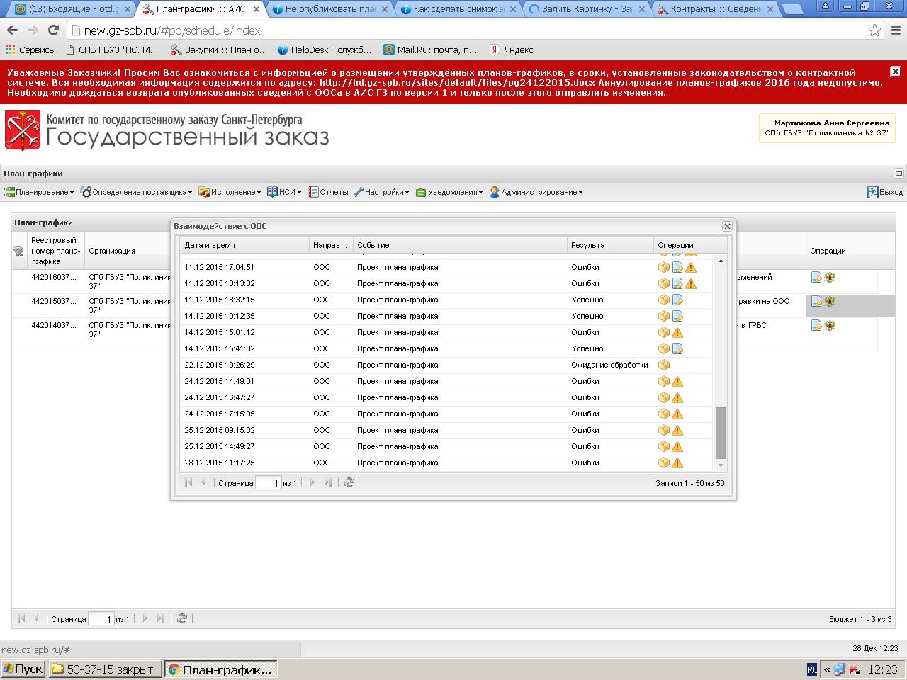Open the HelpDesk bookmark link

point(325,50)
